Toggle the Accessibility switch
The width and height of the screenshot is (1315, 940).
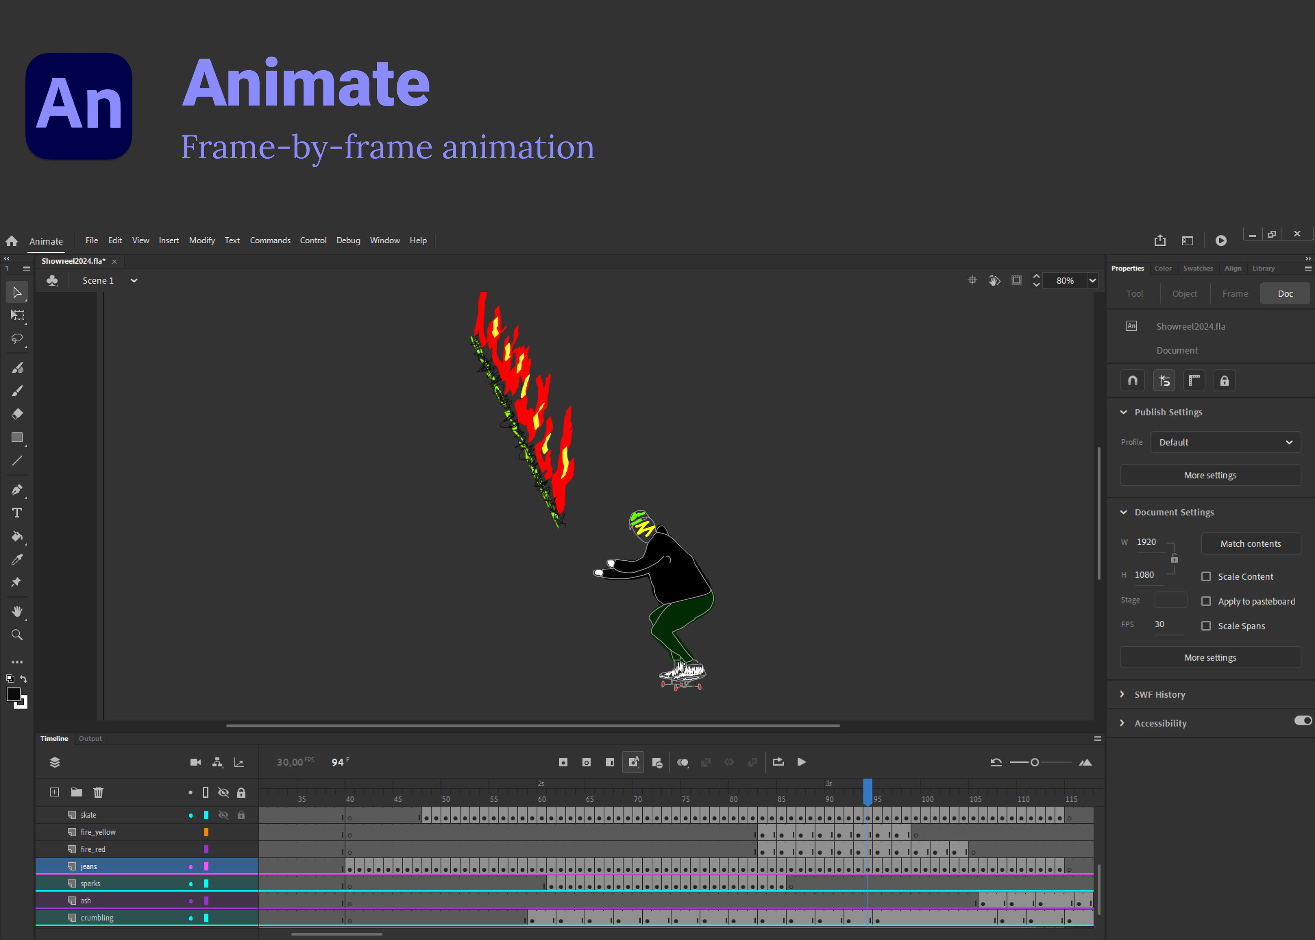tap(1303, 721)
